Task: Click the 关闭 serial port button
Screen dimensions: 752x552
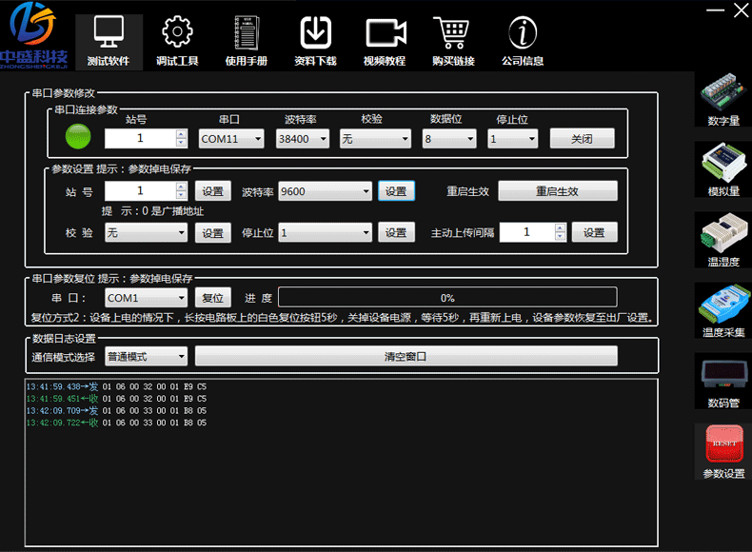Action: [582, 139]
